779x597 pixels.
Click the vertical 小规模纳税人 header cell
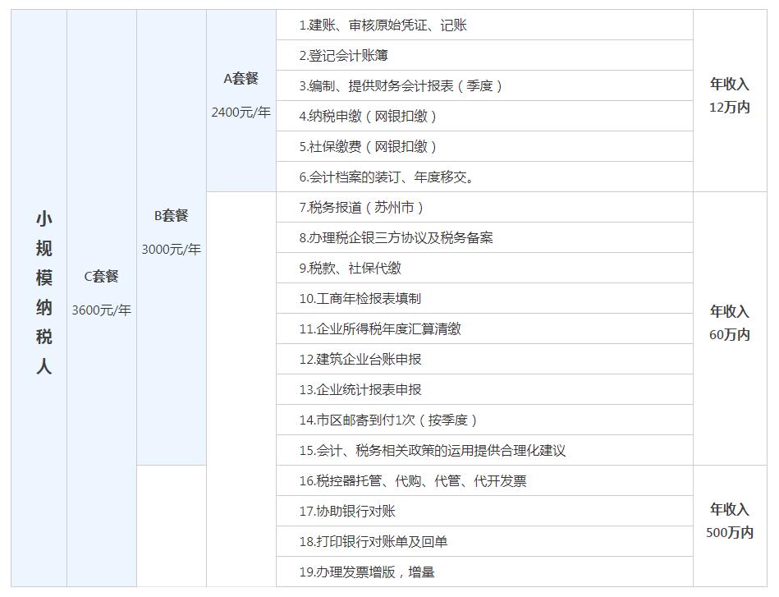(x=39, y=298)
